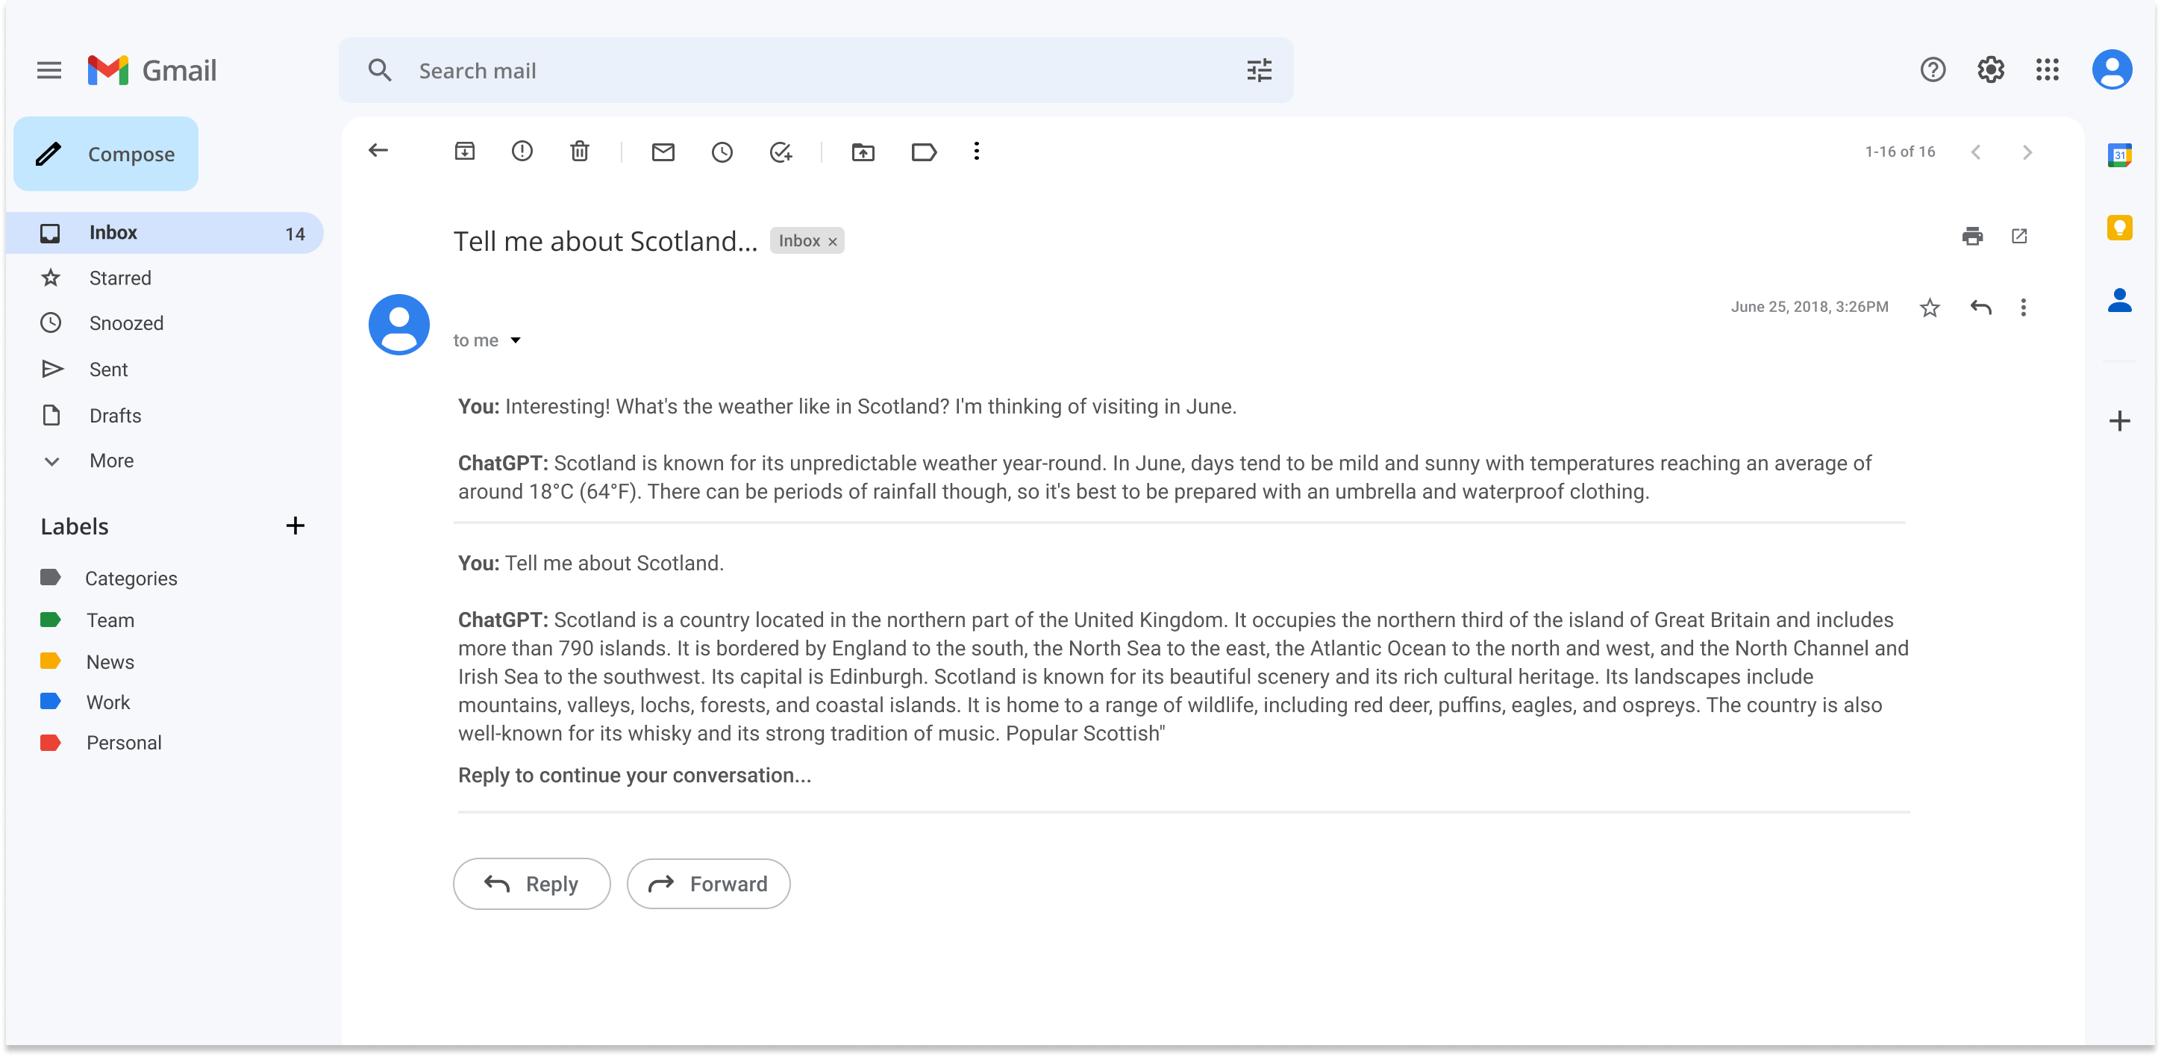Viewport: 2161px width, 1057px height.
Task: Toggle star on this email thread
Action: point(1931,306)
